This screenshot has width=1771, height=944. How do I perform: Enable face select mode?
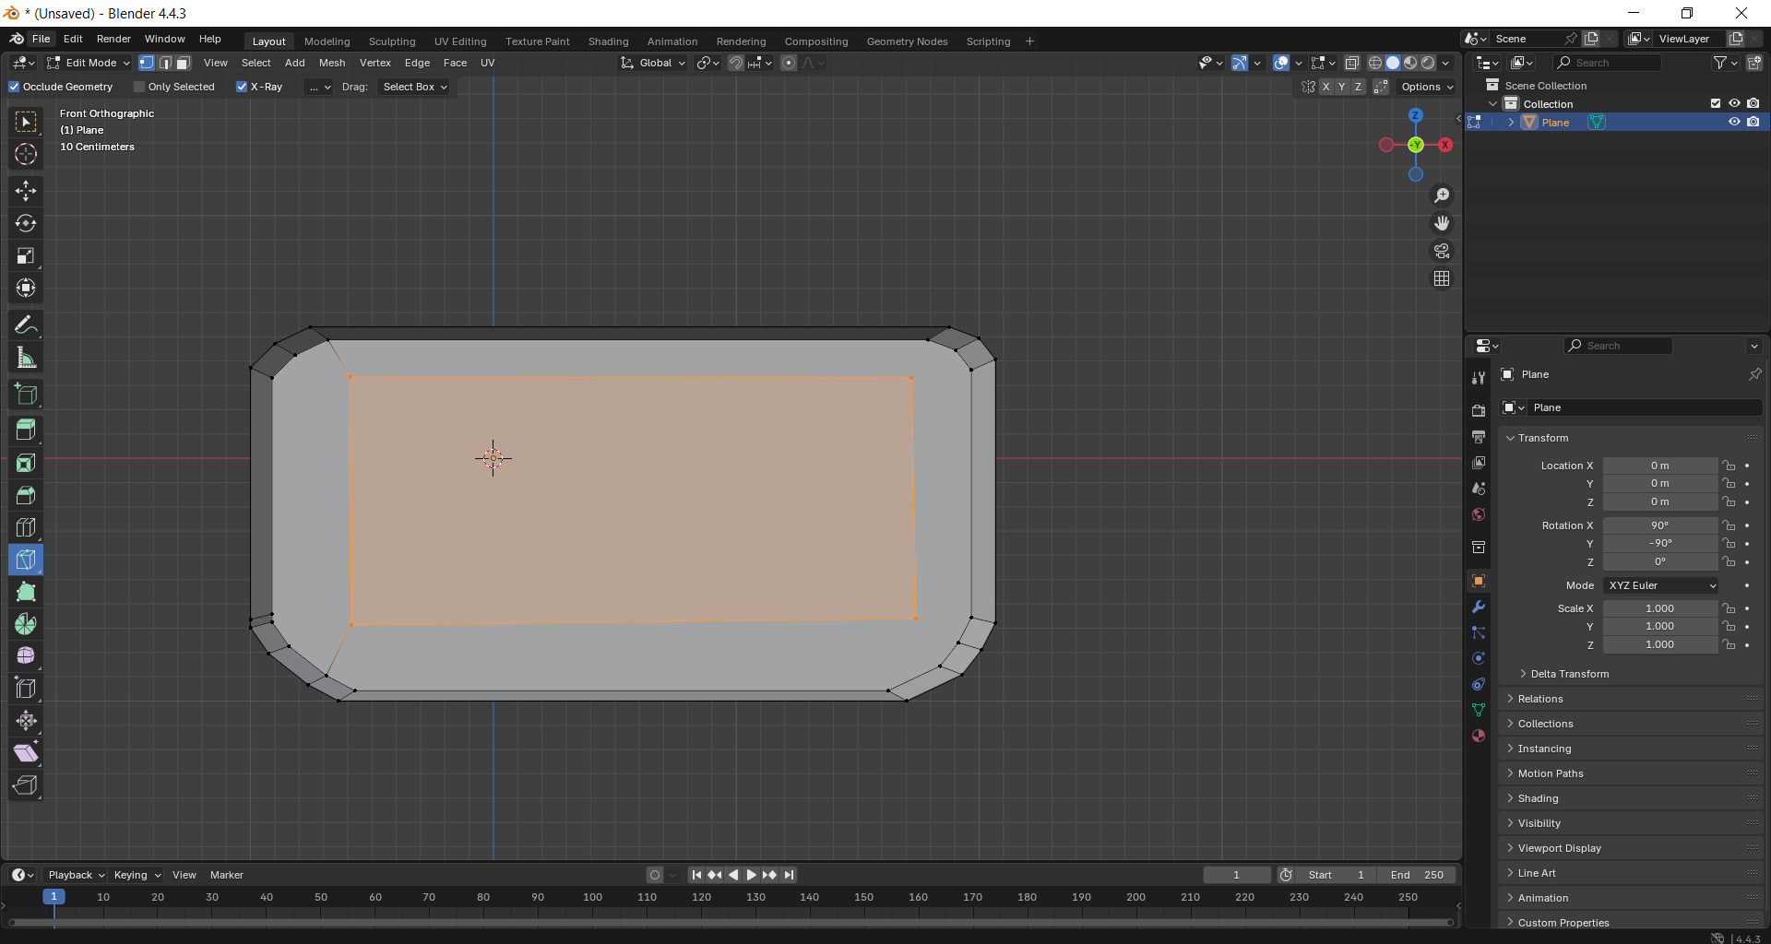184,63
